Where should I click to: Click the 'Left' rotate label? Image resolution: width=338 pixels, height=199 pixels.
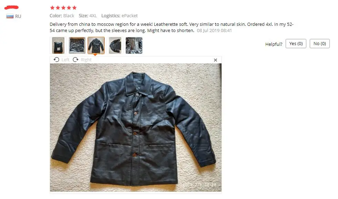65,60
